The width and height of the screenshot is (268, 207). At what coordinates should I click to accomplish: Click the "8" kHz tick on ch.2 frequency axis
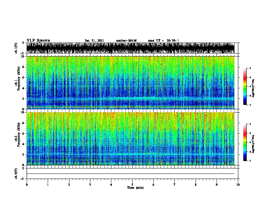point(24,123)
